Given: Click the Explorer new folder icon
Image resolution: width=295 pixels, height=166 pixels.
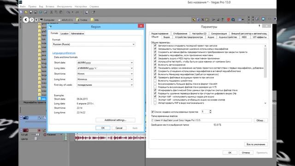Looking at the screenshot, I should coord(207,19).
